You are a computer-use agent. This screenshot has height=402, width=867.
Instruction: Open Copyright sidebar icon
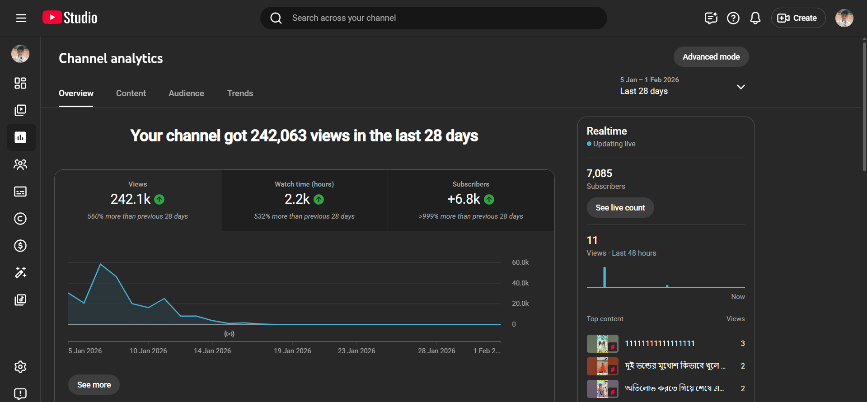point(20,219)
